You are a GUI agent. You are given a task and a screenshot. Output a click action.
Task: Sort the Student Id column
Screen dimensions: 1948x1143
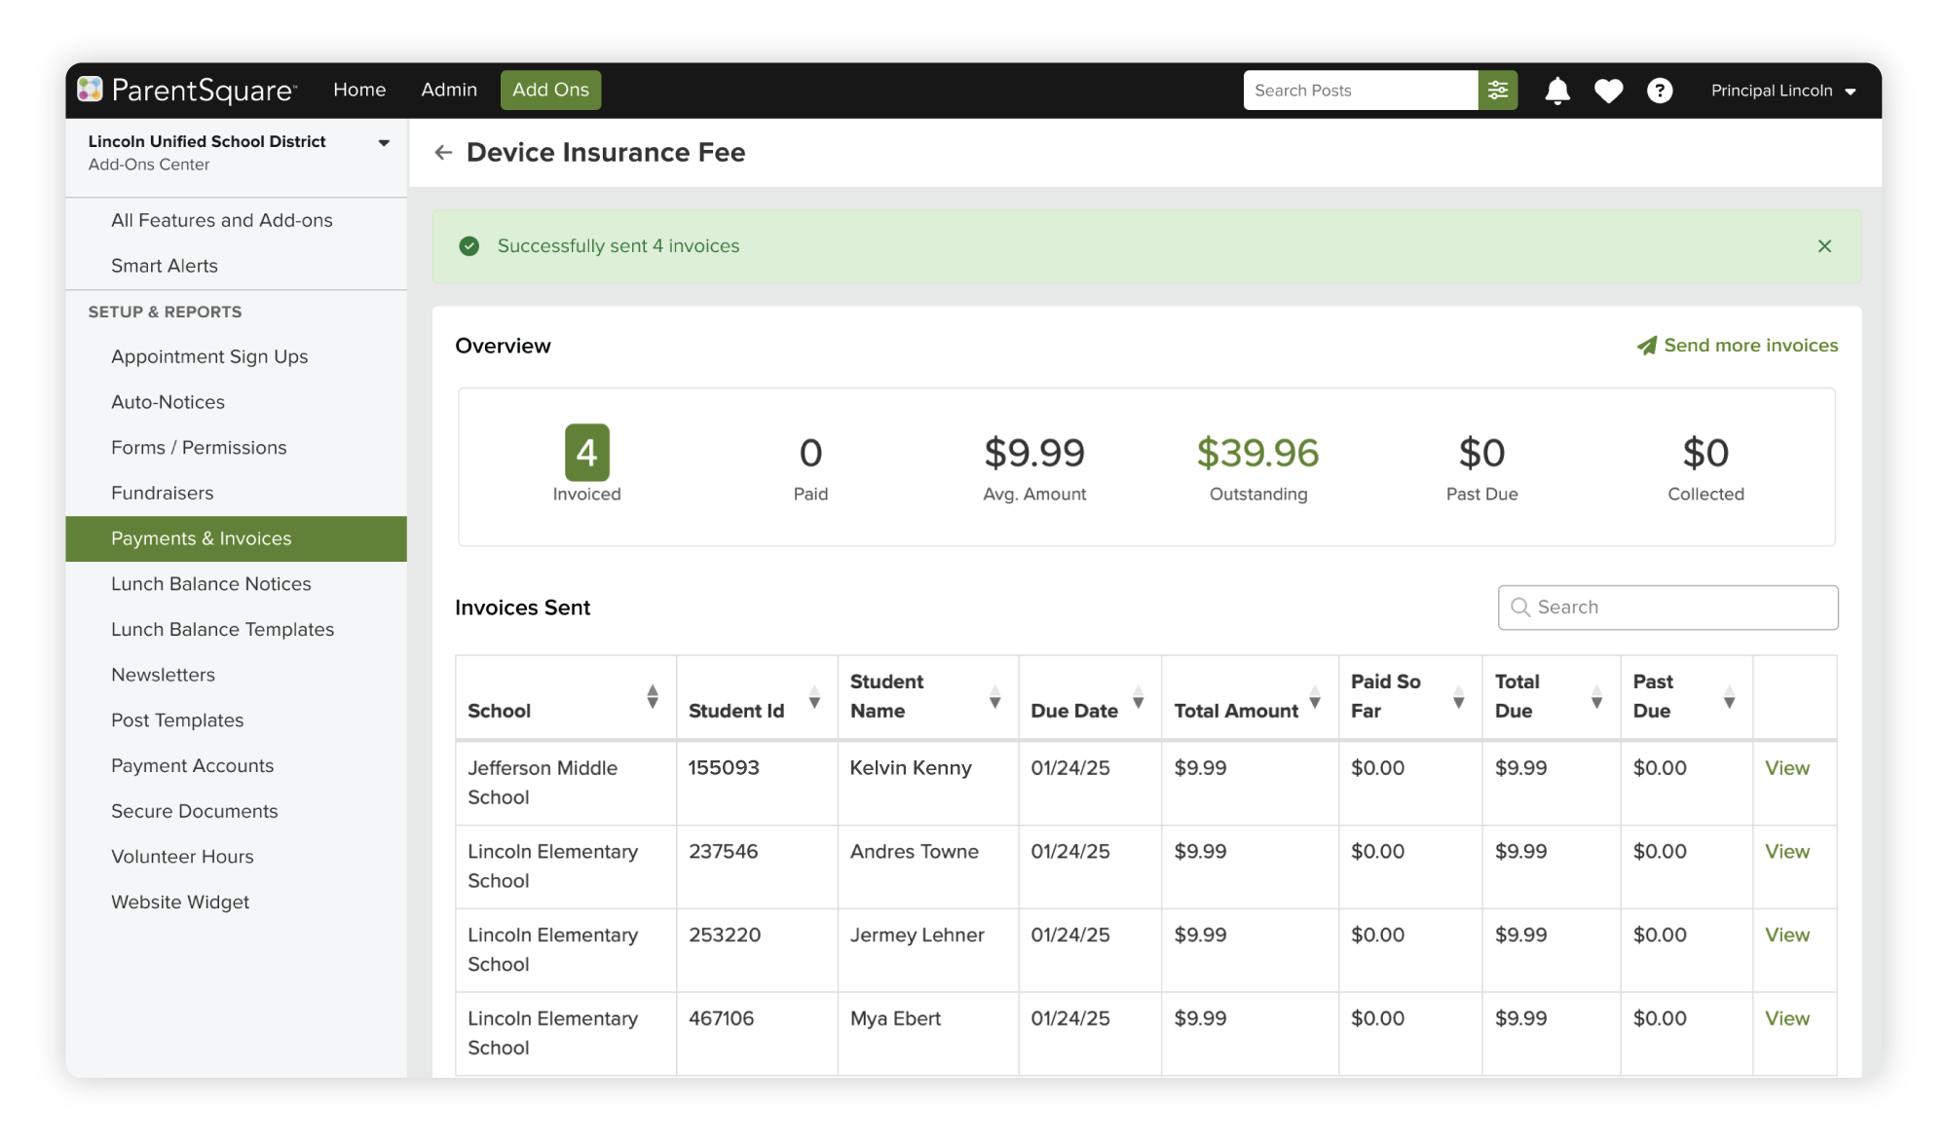tap(814, 697)
